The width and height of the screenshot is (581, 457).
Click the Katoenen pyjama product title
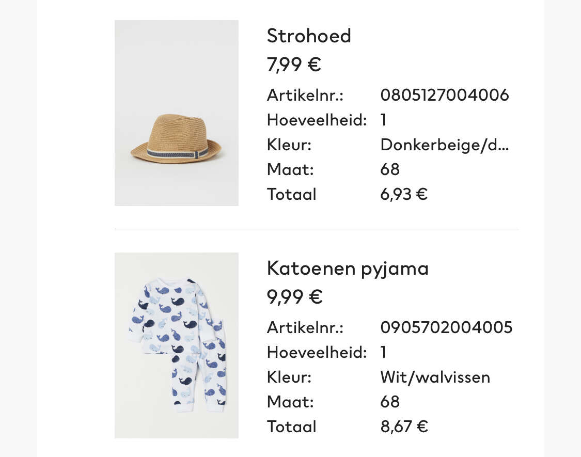(348, 269)
